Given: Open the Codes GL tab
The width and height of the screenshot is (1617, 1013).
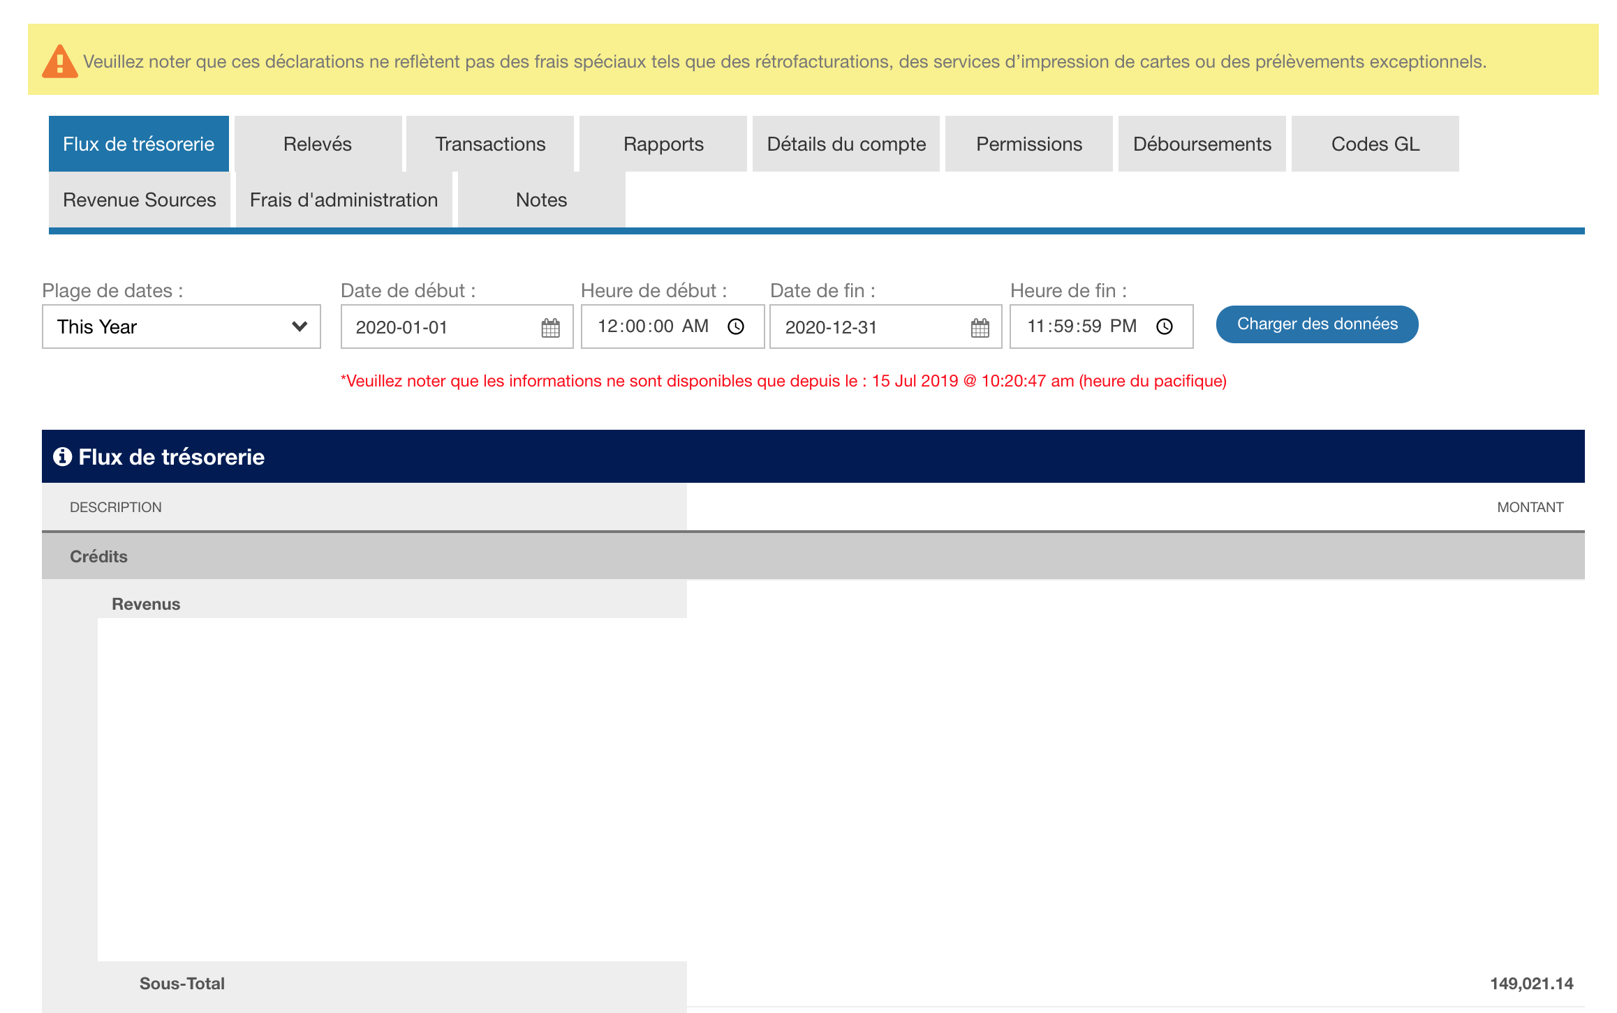Looking at the screenshot, I should click(x=1375, y=144).
